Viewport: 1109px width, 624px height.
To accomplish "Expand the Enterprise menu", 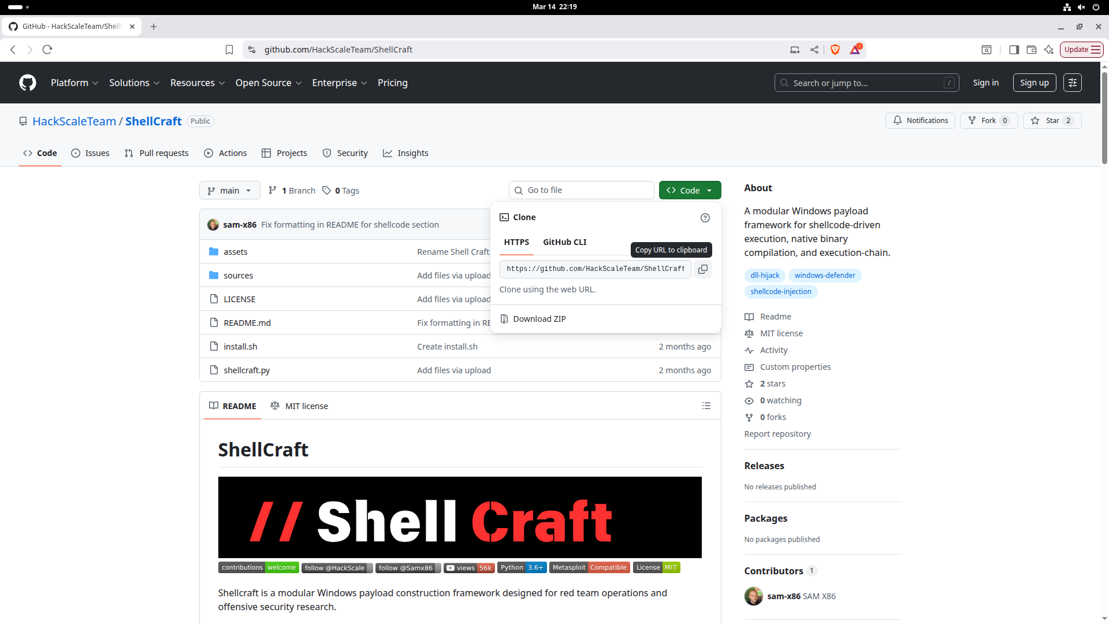I will coord(340,83).
